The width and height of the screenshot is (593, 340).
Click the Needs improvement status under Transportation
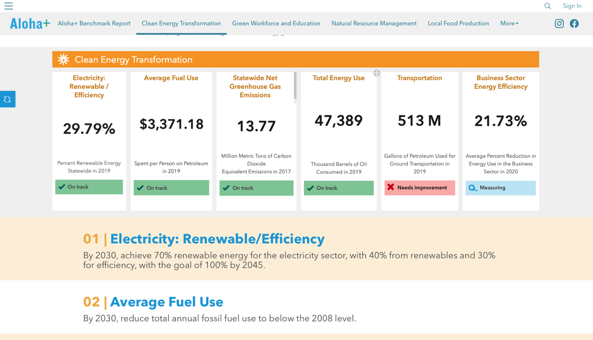click(x=420, y=188)
